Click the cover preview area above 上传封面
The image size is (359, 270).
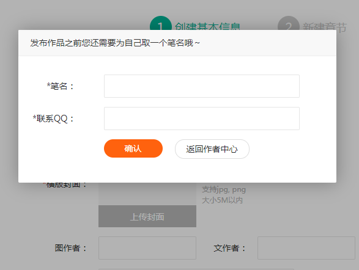[x=147, y=194]
